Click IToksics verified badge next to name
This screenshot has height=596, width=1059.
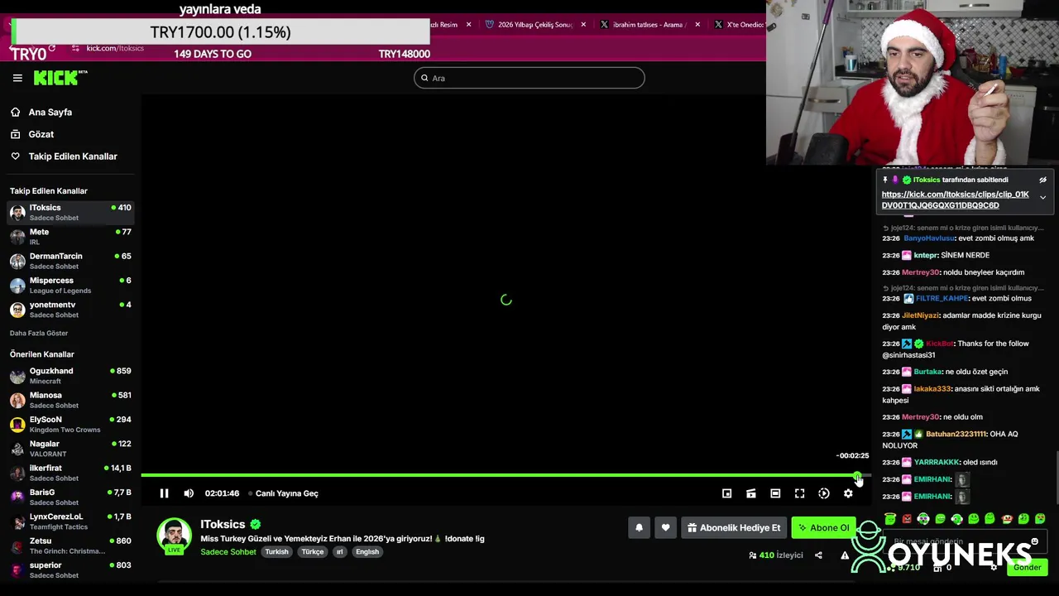pos(256,524)
